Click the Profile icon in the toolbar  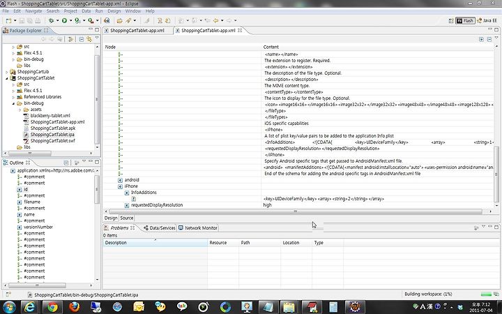coord(77,20)
